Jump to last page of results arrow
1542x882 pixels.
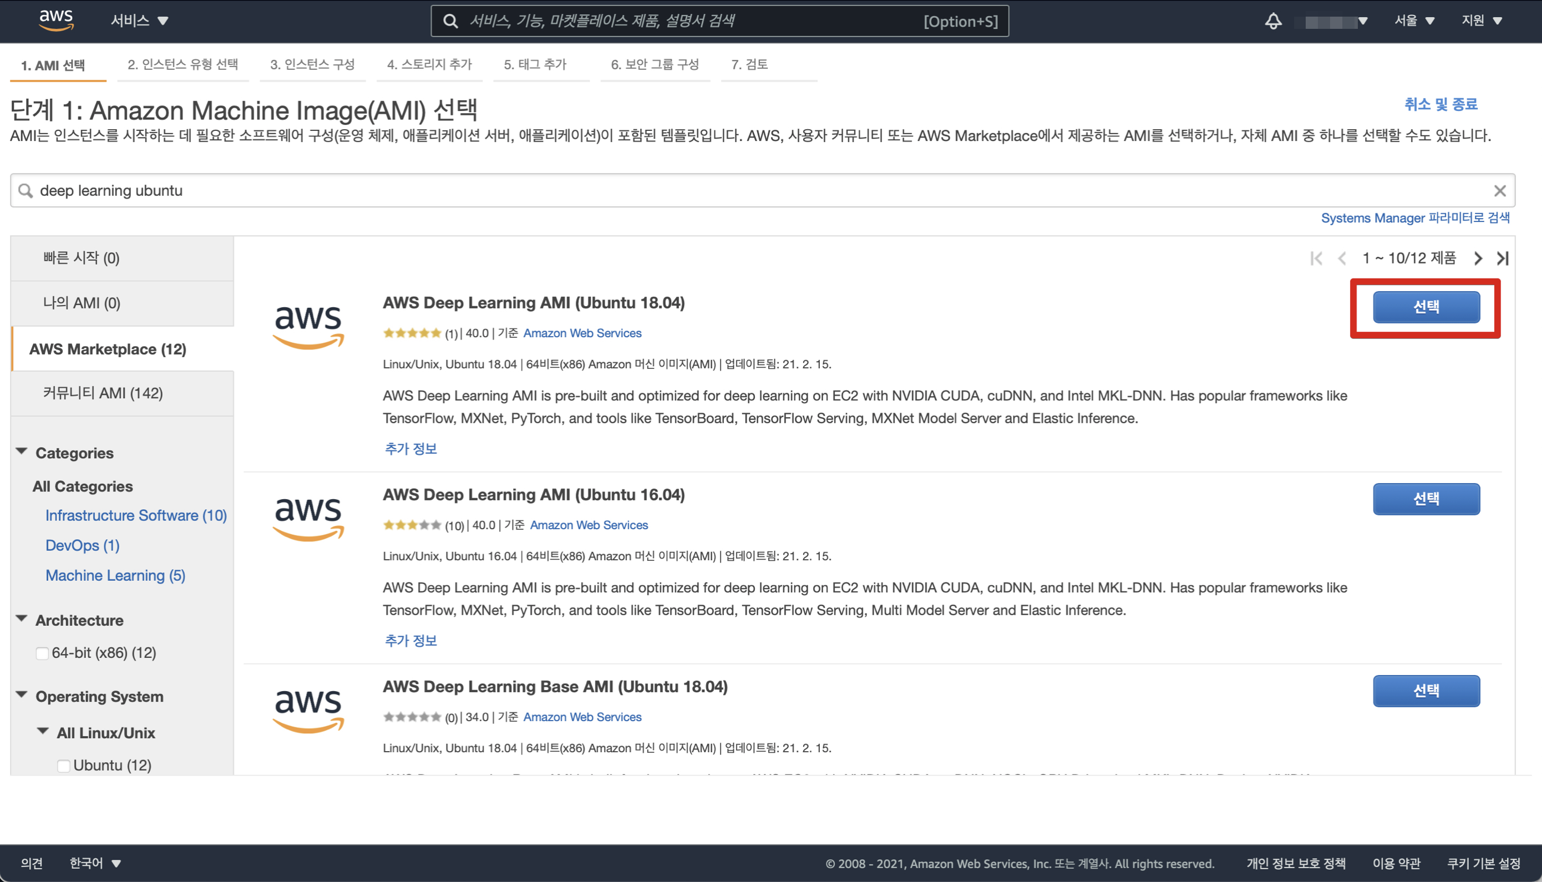1503,258
